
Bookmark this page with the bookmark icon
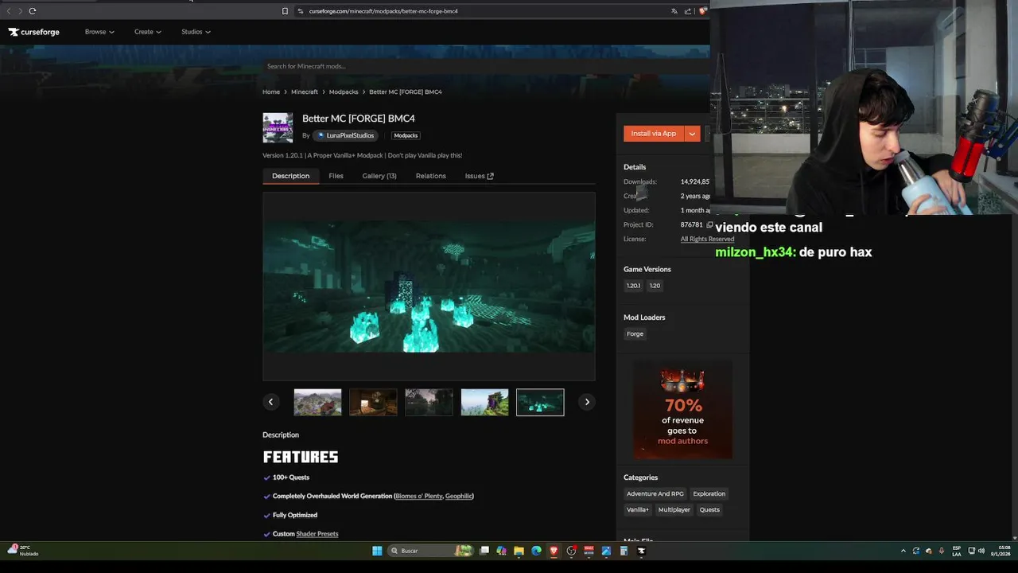pos(285,11)
